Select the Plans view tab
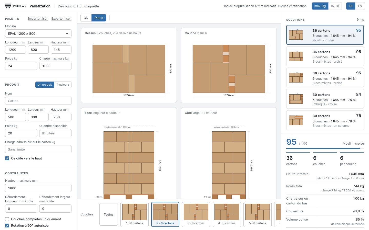 99,18
